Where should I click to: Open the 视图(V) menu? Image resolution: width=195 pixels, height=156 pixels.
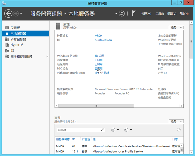pyautogui.click(x=172, y=14)
